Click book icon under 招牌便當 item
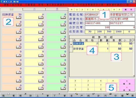This screenshot has width=136, height=98. click(18, 17)
